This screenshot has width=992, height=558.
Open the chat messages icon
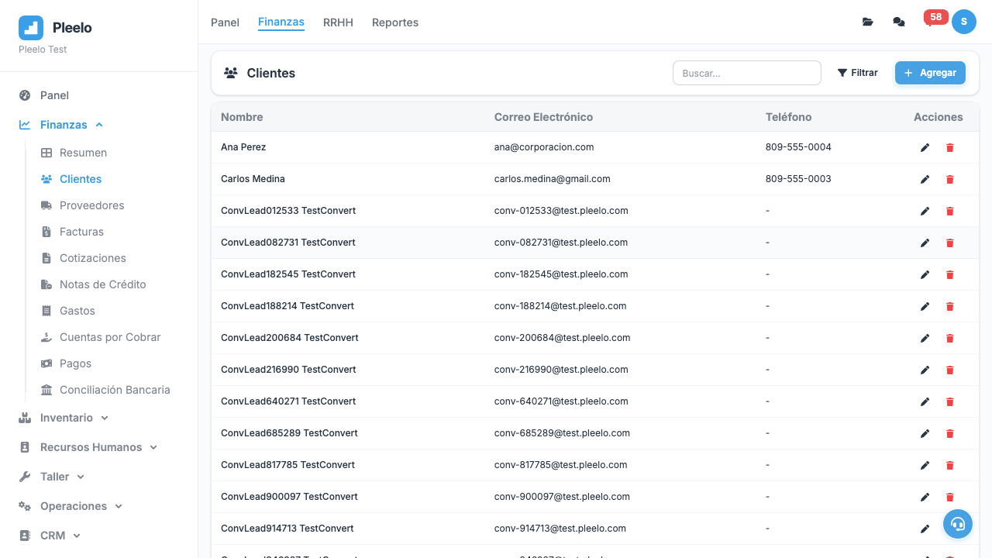[x=899, y=22]
